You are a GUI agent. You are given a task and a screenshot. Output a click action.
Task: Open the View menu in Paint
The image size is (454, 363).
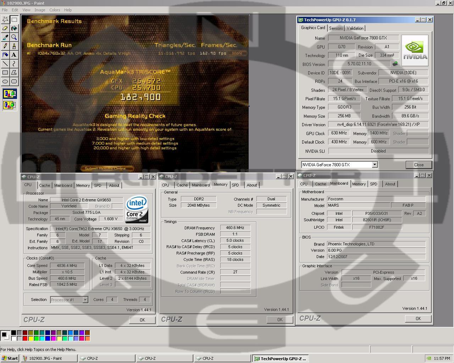[27, 10]
